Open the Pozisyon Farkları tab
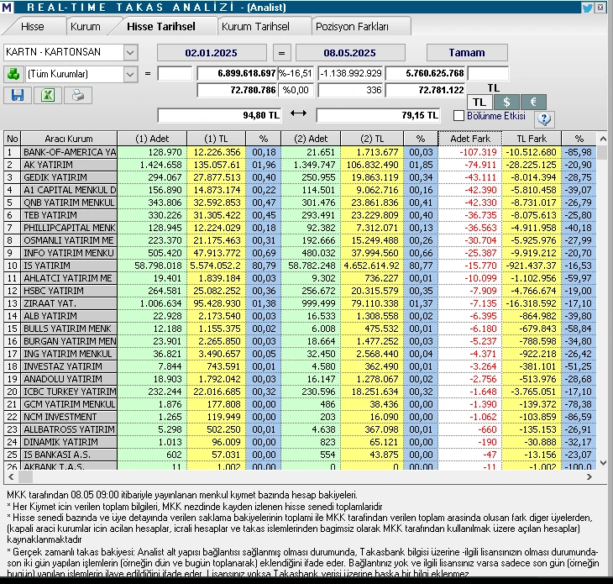This screenshot has width=613, height=584. tap(352, 27)
